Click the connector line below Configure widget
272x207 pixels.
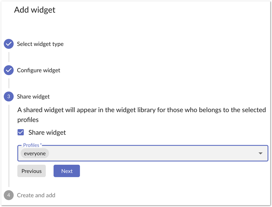(9, 83)
